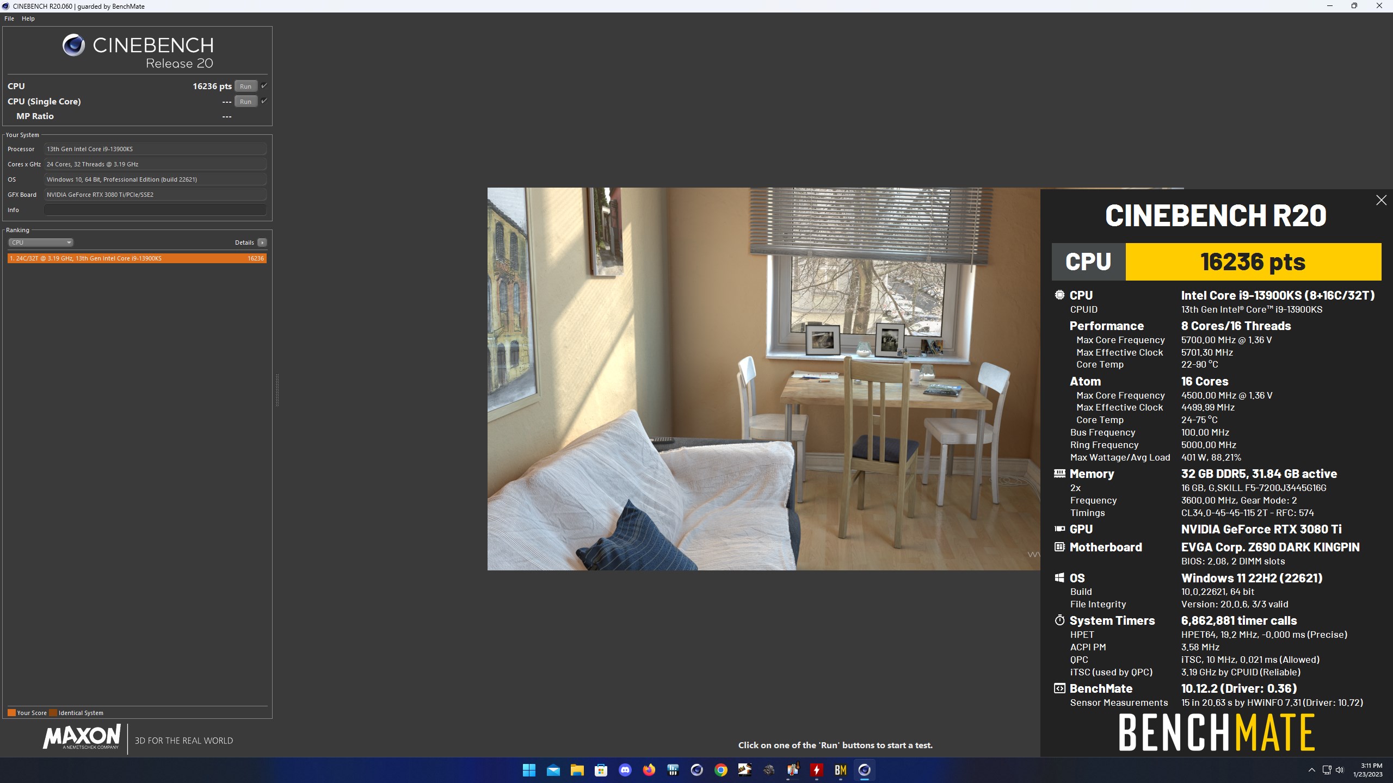1393x783 pixels.
Task: Click the Cinebench logo sphere icon
Action: [x=73, y=45]
